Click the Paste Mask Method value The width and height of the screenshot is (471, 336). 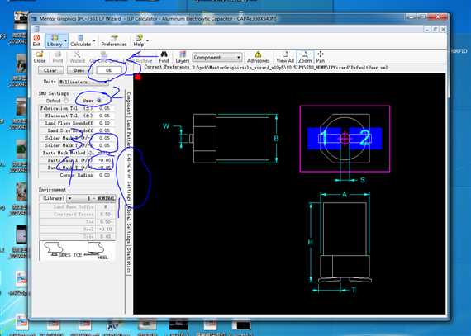(105, 153)
